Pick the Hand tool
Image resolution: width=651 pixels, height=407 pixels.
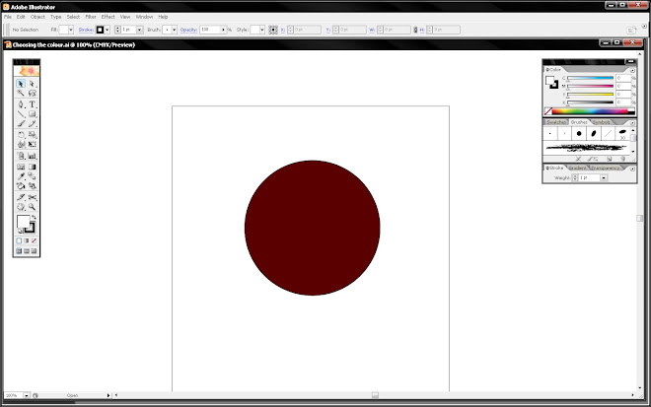[x=21, y=207]
